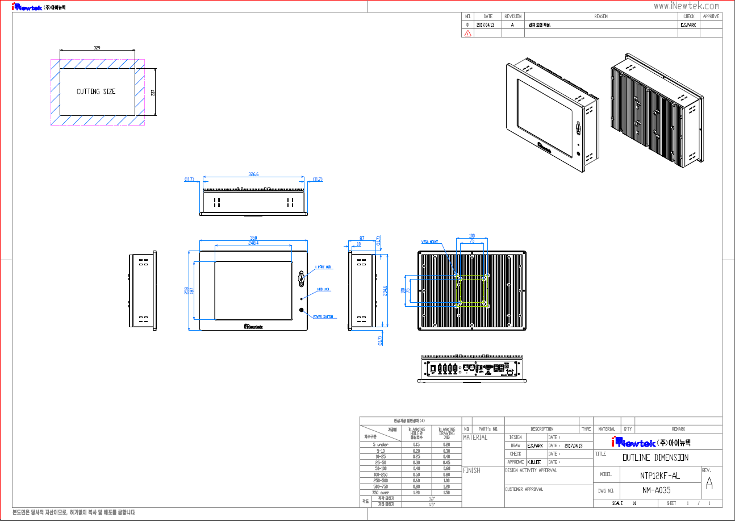The image size is (735, 521).
Task: Click the bottom I/O ports view
Action: click(471, 369)
